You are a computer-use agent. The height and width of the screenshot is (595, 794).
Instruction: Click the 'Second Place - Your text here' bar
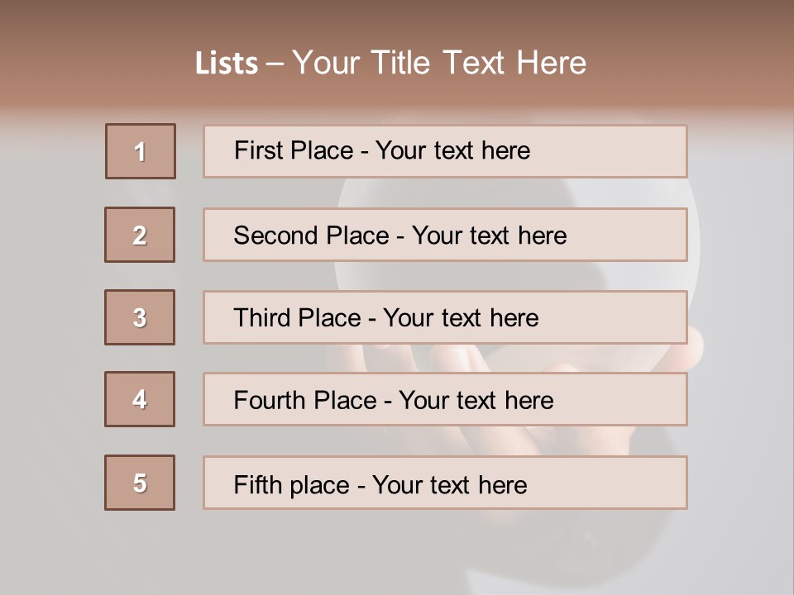(445, 235)
